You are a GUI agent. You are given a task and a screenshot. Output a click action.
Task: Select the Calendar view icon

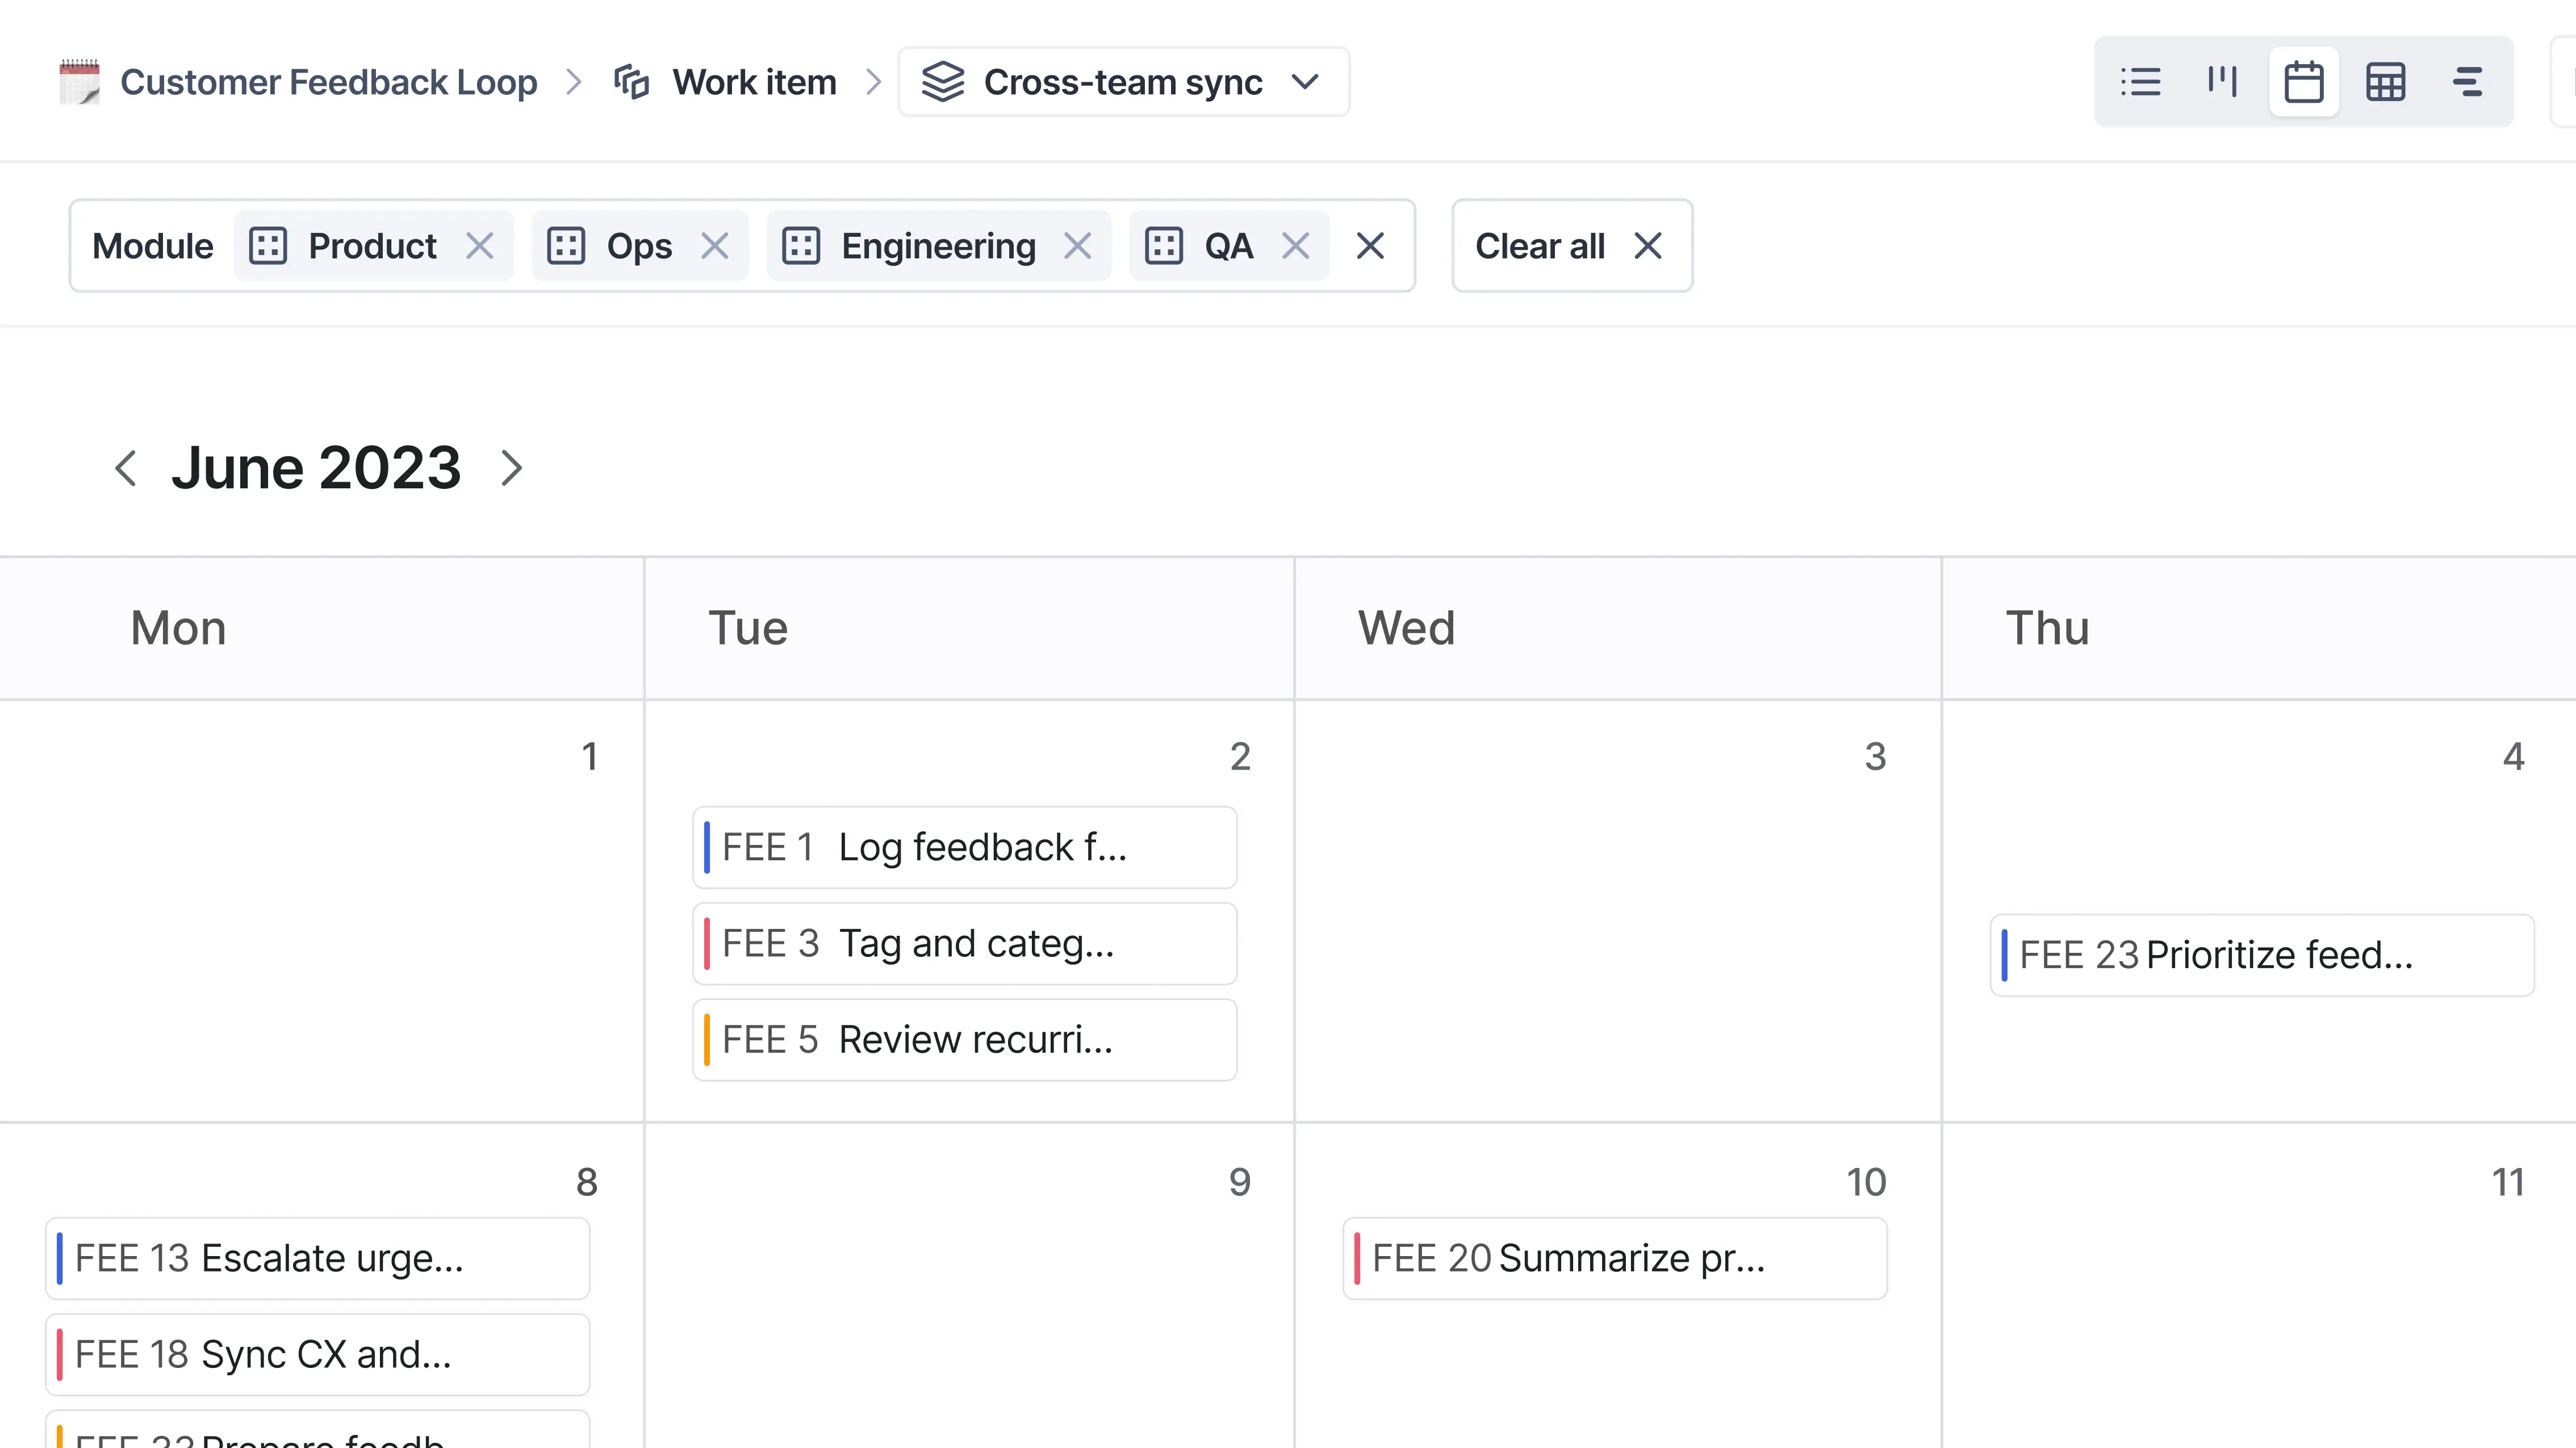[2303, 81]
